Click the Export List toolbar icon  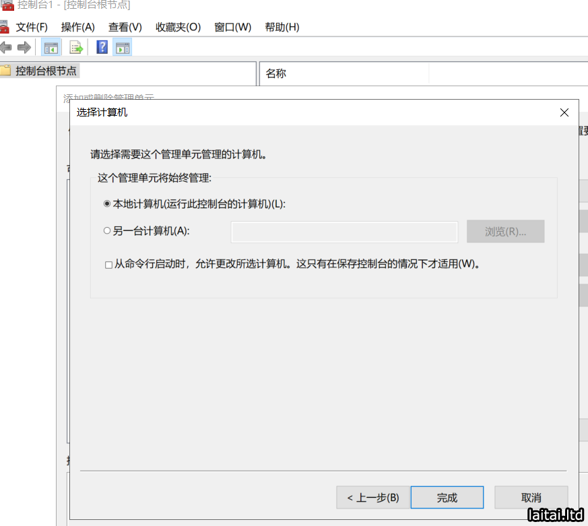pos(77,47)
